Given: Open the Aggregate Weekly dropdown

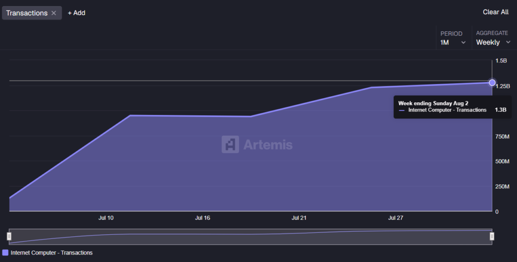Looking at the screenshot, I should 493,38.
